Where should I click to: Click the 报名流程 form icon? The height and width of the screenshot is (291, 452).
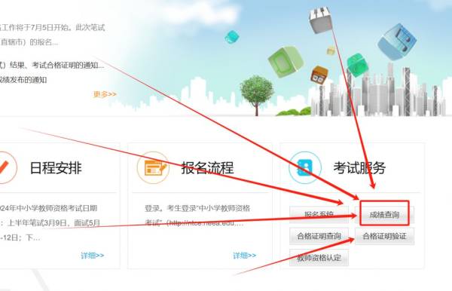point(153,167)
